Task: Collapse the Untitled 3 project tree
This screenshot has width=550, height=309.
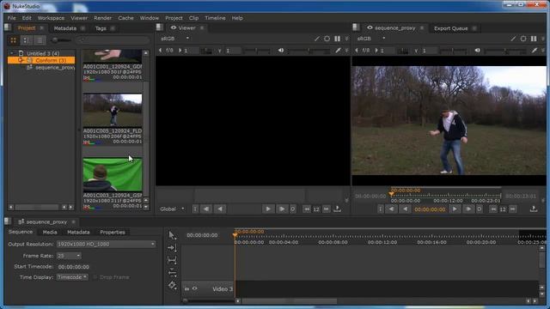Action: click(x=12, y=53)
